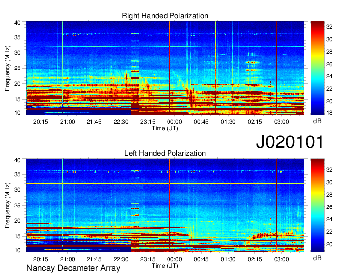Image resolution: width=338 pixels, height=274 pixels.
Task: Click the dB unit label under Right Handed color bar
Action: (x=317, y=121)
